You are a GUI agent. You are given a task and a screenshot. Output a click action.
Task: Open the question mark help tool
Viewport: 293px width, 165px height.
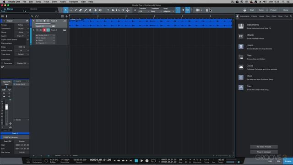coord(108,10)
